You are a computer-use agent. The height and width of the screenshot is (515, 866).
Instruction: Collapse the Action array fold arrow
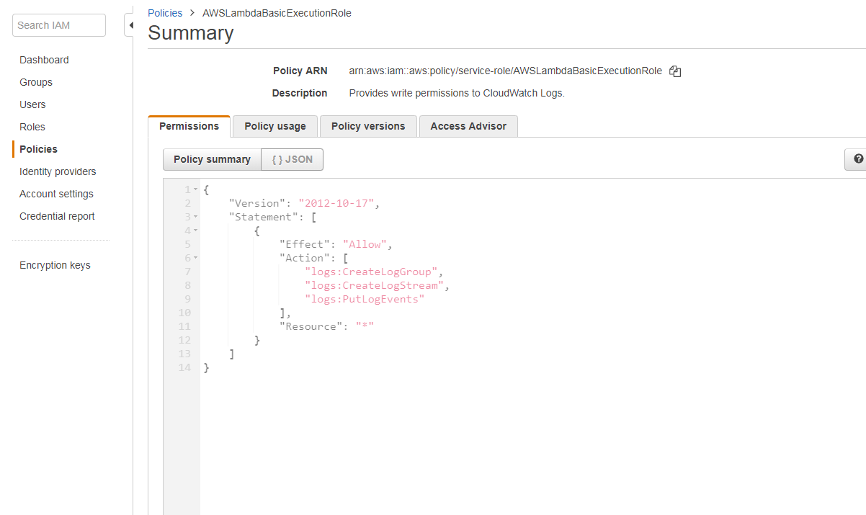click(196, 258)
